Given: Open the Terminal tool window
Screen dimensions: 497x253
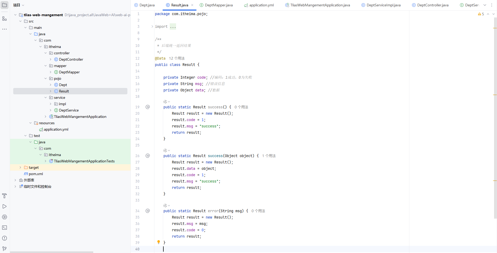Looking at the screenshot, I should pos(5,228).
